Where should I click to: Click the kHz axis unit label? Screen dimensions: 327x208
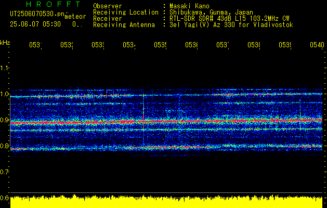point(5,43)
